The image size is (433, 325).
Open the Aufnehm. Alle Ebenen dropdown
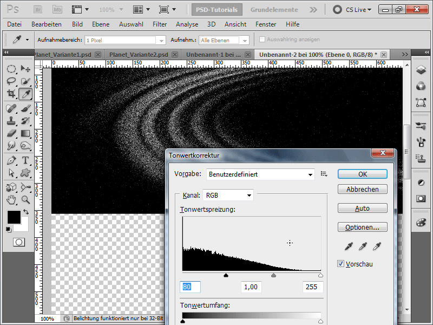coord(224,40)
